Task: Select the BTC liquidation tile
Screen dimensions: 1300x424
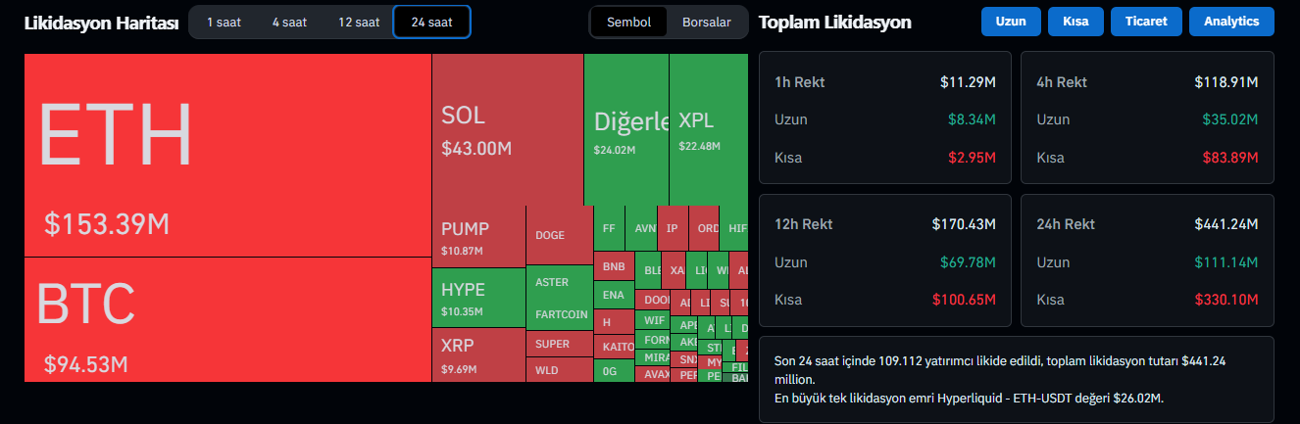Action: (227, 319)
